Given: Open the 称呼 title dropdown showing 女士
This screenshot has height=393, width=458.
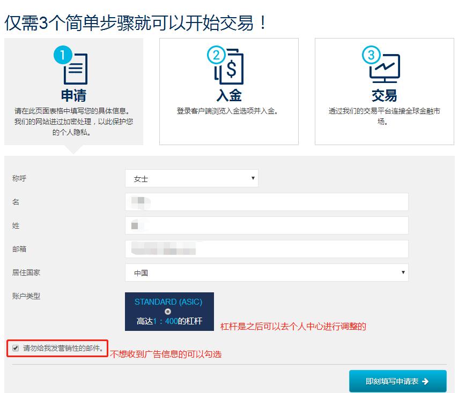Looking at the screenshot, I should (191, 178).
